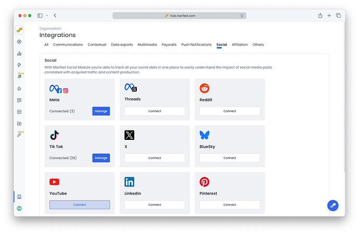The width and height of the screenshot is (359, 234).
Task: Connect the Pinterest integration
Action: [229, 205]
